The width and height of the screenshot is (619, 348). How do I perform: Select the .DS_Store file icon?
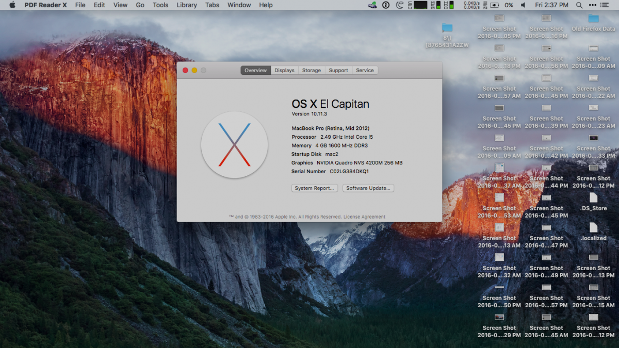593,198
